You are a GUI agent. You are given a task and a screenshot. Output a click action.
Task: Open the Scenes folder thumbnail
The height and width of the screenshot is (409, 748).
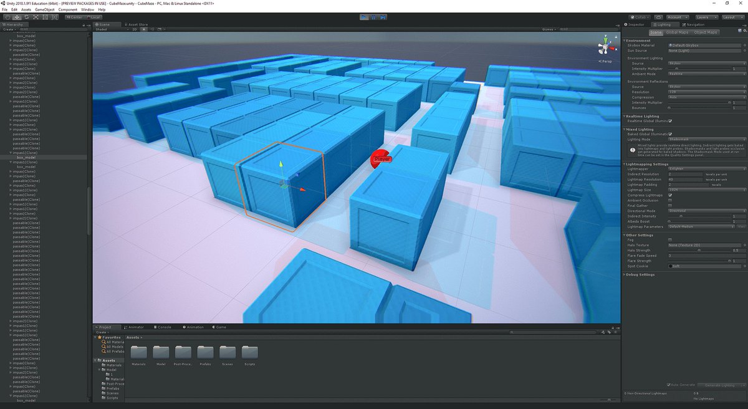(x=228, y=352)
